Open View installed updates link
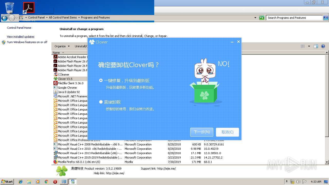Image resolution: width=329 pixels, height=185 pixels. (21, 37)
